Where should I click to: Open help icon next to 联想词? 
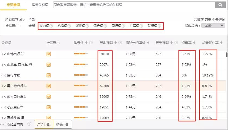pos(159,26)
